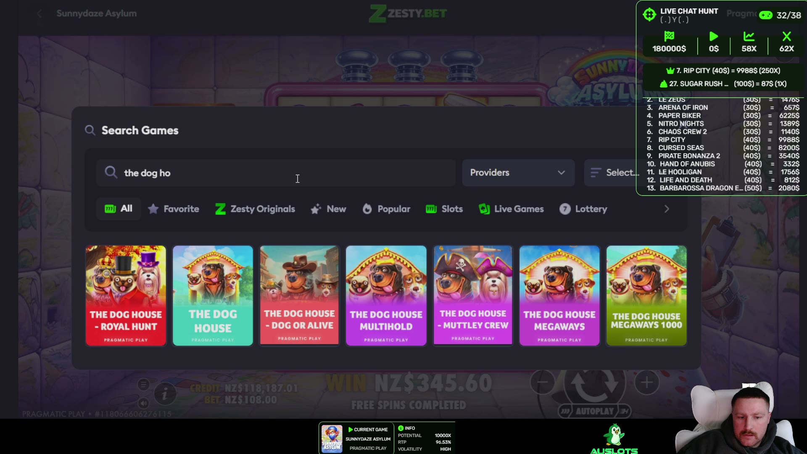Click the search field containing 'the dog ho'
The height and width of the screenshot is (454, 807).
tap(276, 173)
